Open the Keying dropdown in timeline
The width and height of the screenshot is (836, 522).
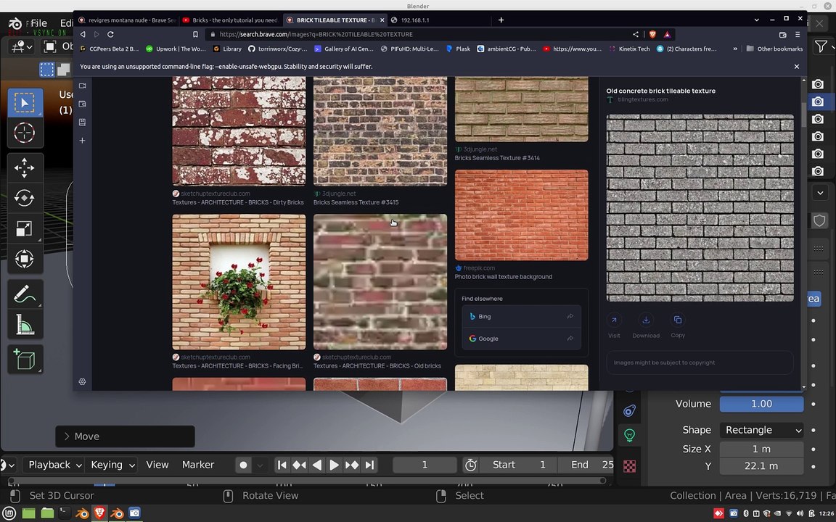tap(112, 465)
